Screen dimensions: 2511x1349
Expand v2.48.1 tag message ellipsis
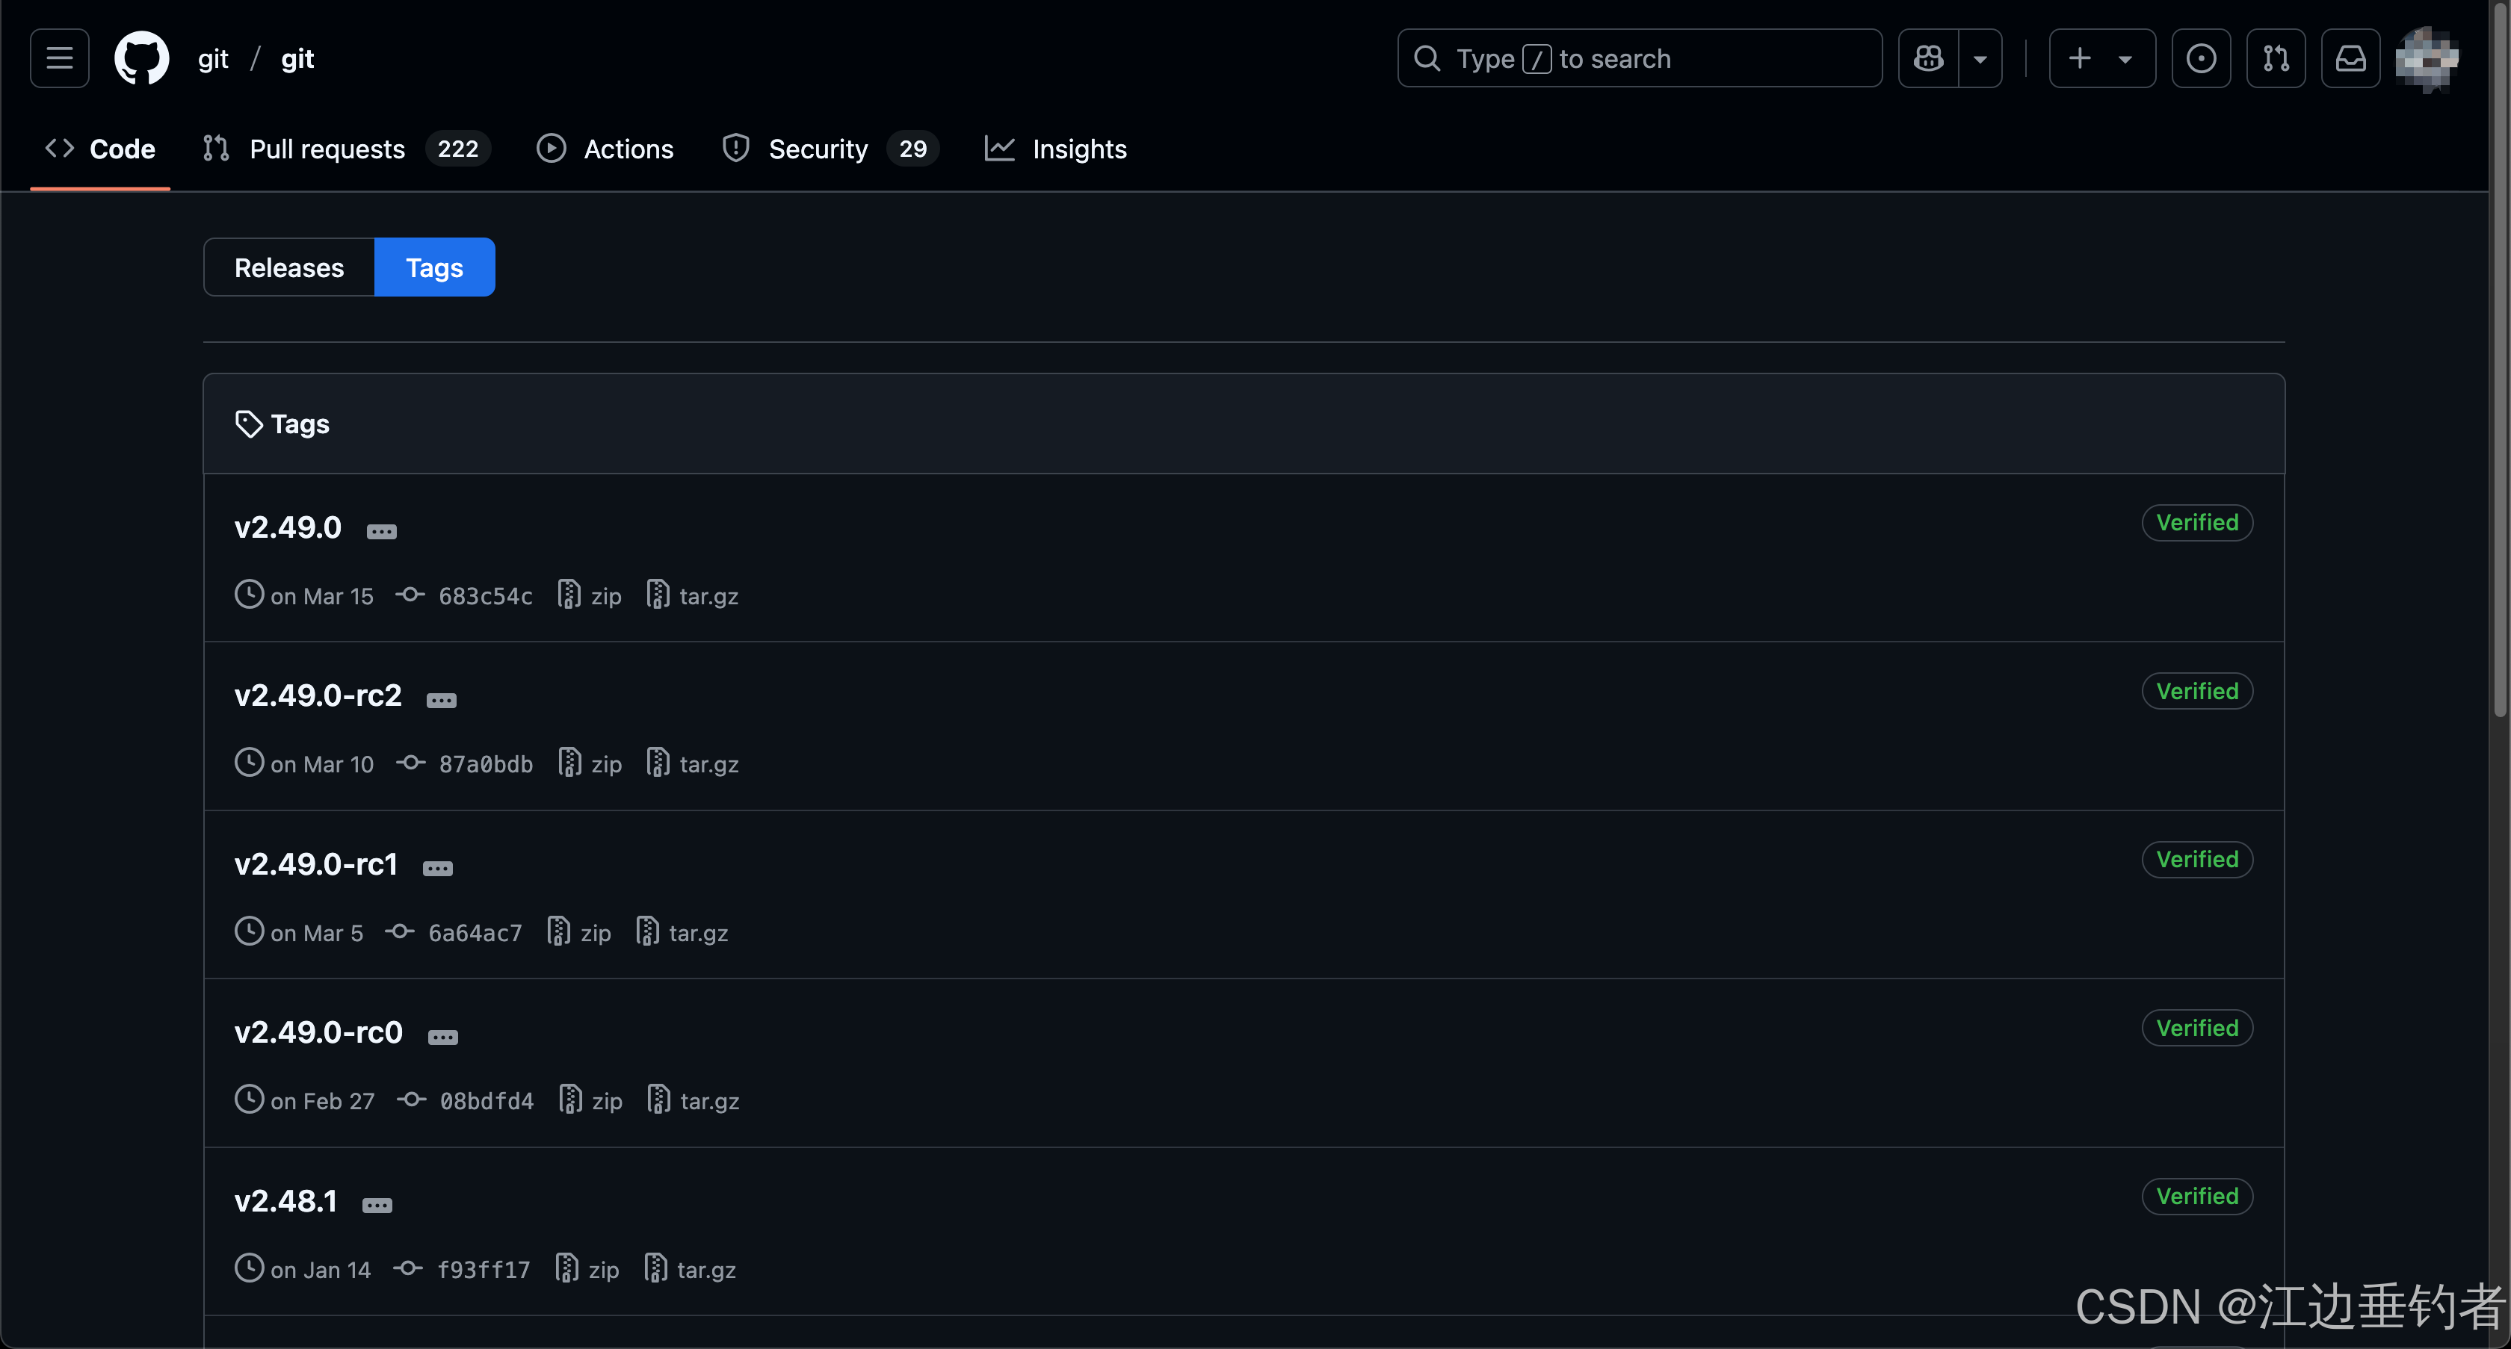point(377,1205)
